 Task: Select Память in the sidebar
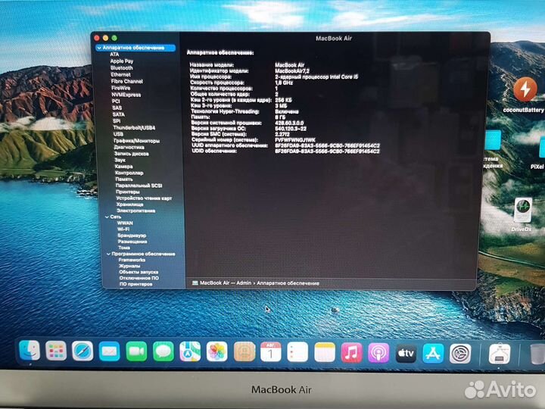pyautogui.click(x=124, y=179)
